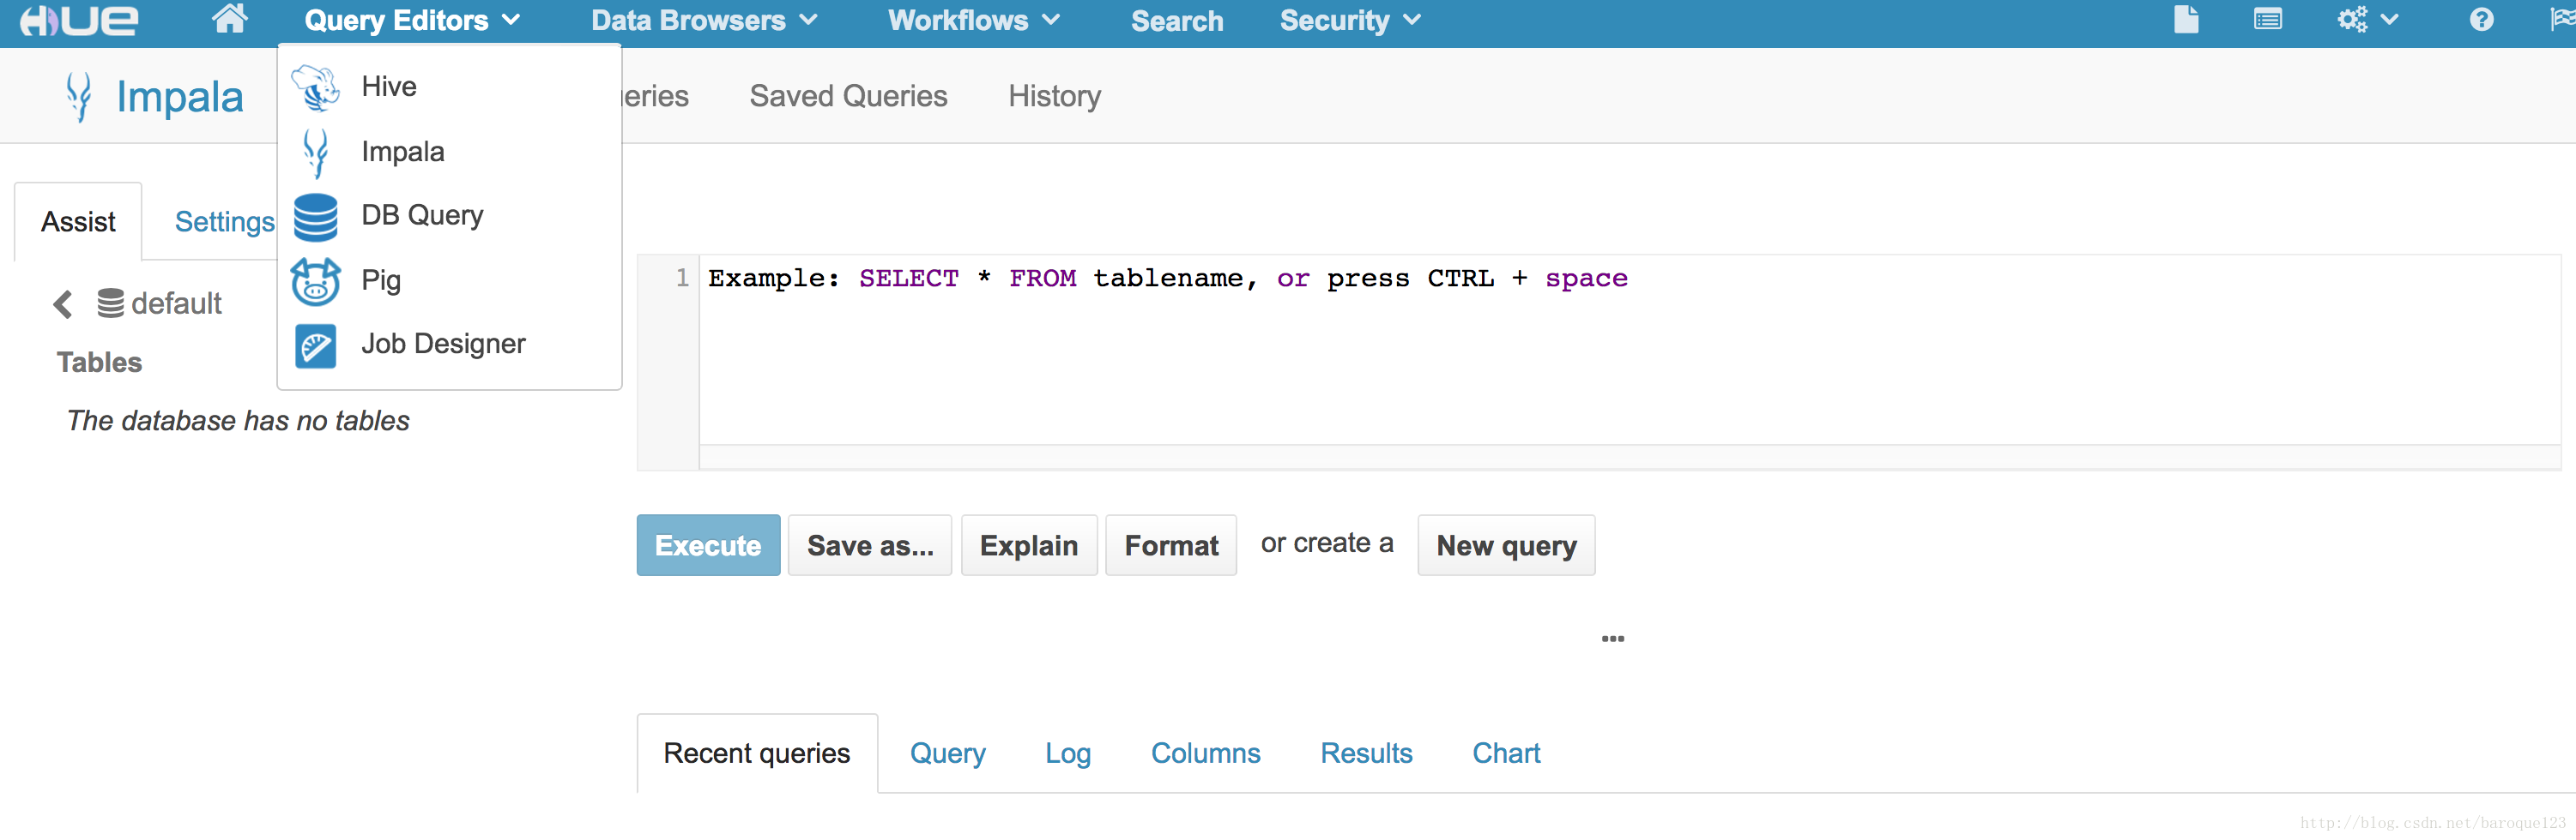Click the Explain button
2576x840 pixels.
click(1029, 545)
